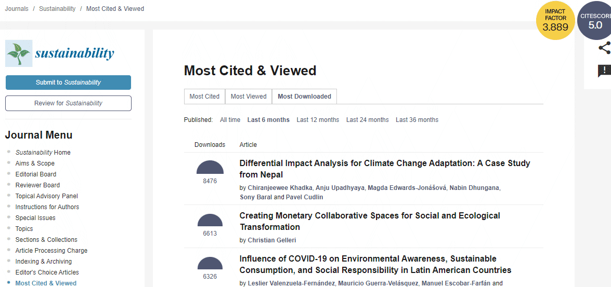The height and width of the screenshot is (287, 611).
Task: Go to Journals breadcrumb
Action: click(x=16, y=8)
